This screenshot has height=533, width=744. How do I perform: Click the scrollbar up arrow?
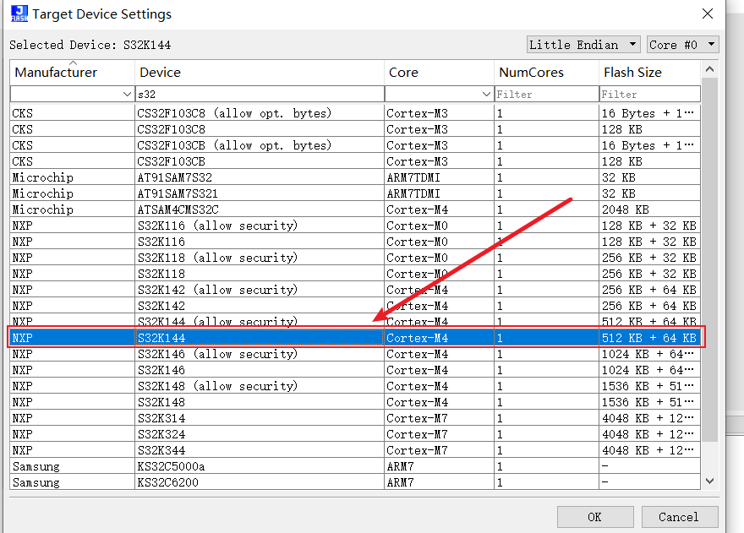(x=710, y=69)
